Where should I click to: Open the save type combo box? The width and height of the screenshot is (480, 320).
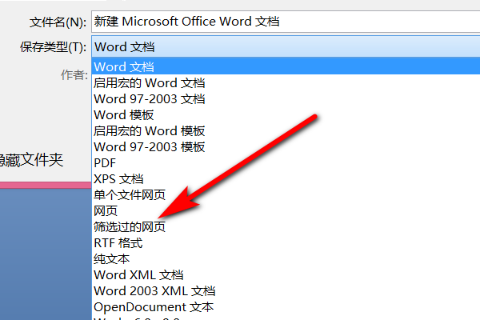click(x=286, y=46)
